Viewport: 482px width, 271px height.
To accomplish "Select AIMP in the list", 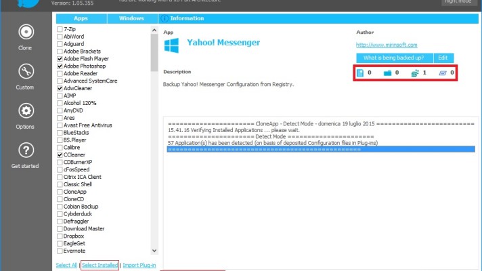I will tap(70, 96).
